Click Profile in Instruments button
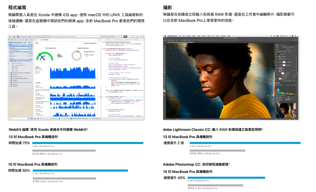The height and width of the screenshot is (192, 316). [90, 43]
